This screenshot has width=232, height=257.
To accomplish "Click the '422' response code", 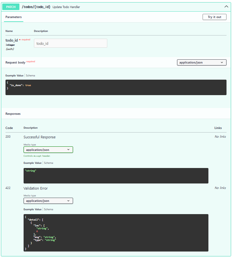I will tap(8, 188).
